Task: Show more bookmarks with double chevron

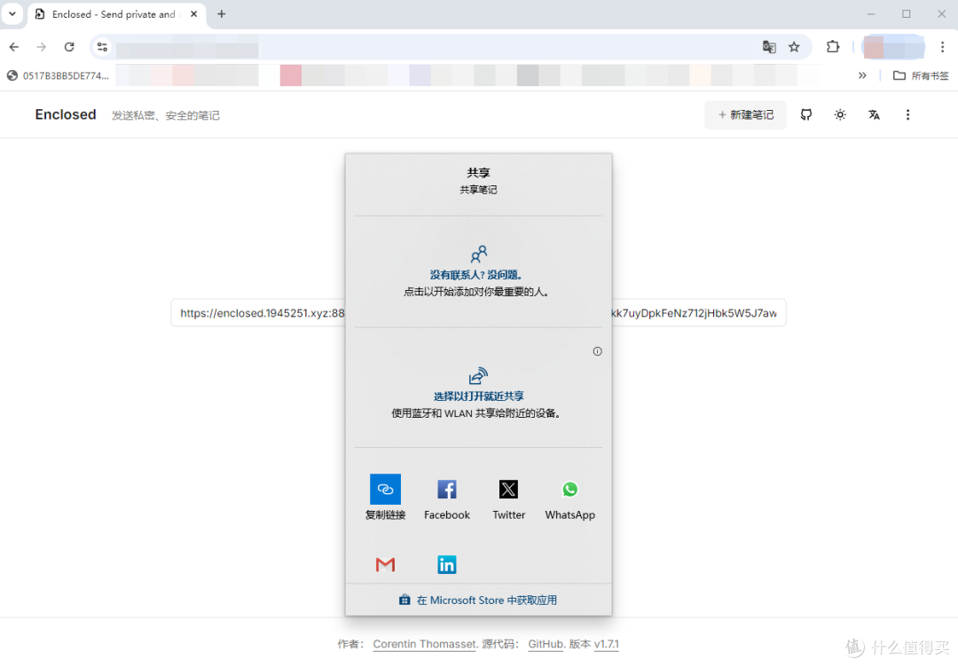Action: click(862, 75)
